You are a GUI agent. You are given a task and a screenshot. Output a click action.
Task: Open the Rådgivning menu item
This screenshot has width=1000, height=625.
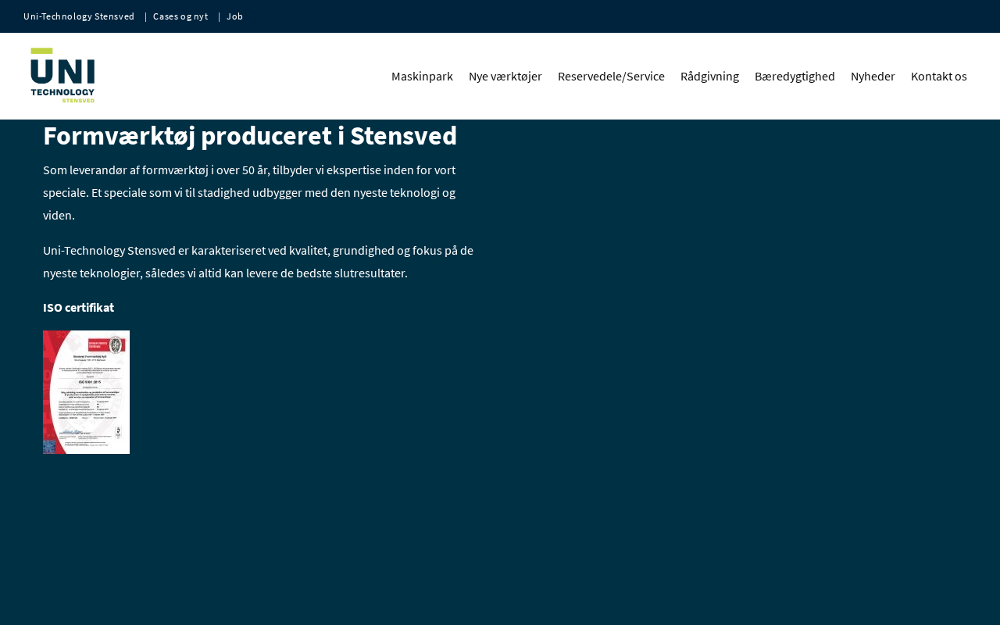coord(709,76)
